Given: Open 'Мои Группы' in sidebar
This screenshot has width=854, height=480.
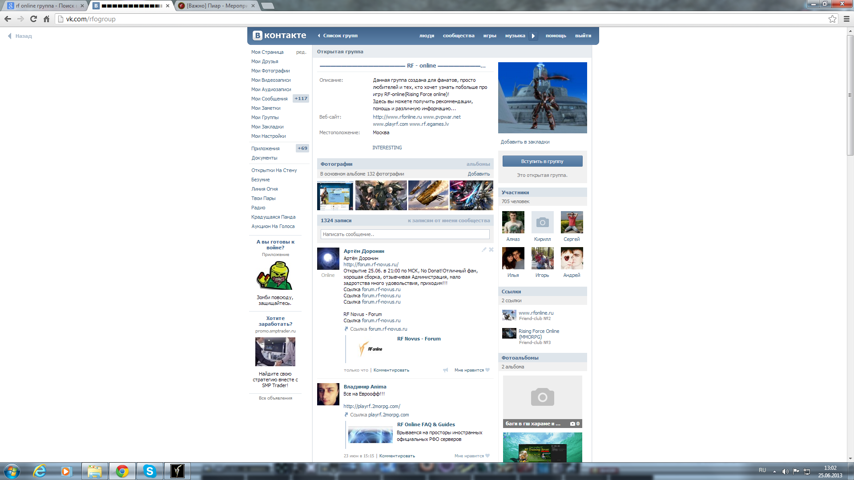Looking at the screenshot, I should click(x=265, y=117).
